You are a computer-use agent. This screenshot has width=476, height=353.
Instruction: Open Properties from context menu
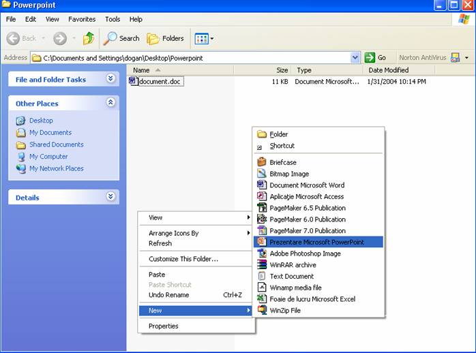coord(196,326)
